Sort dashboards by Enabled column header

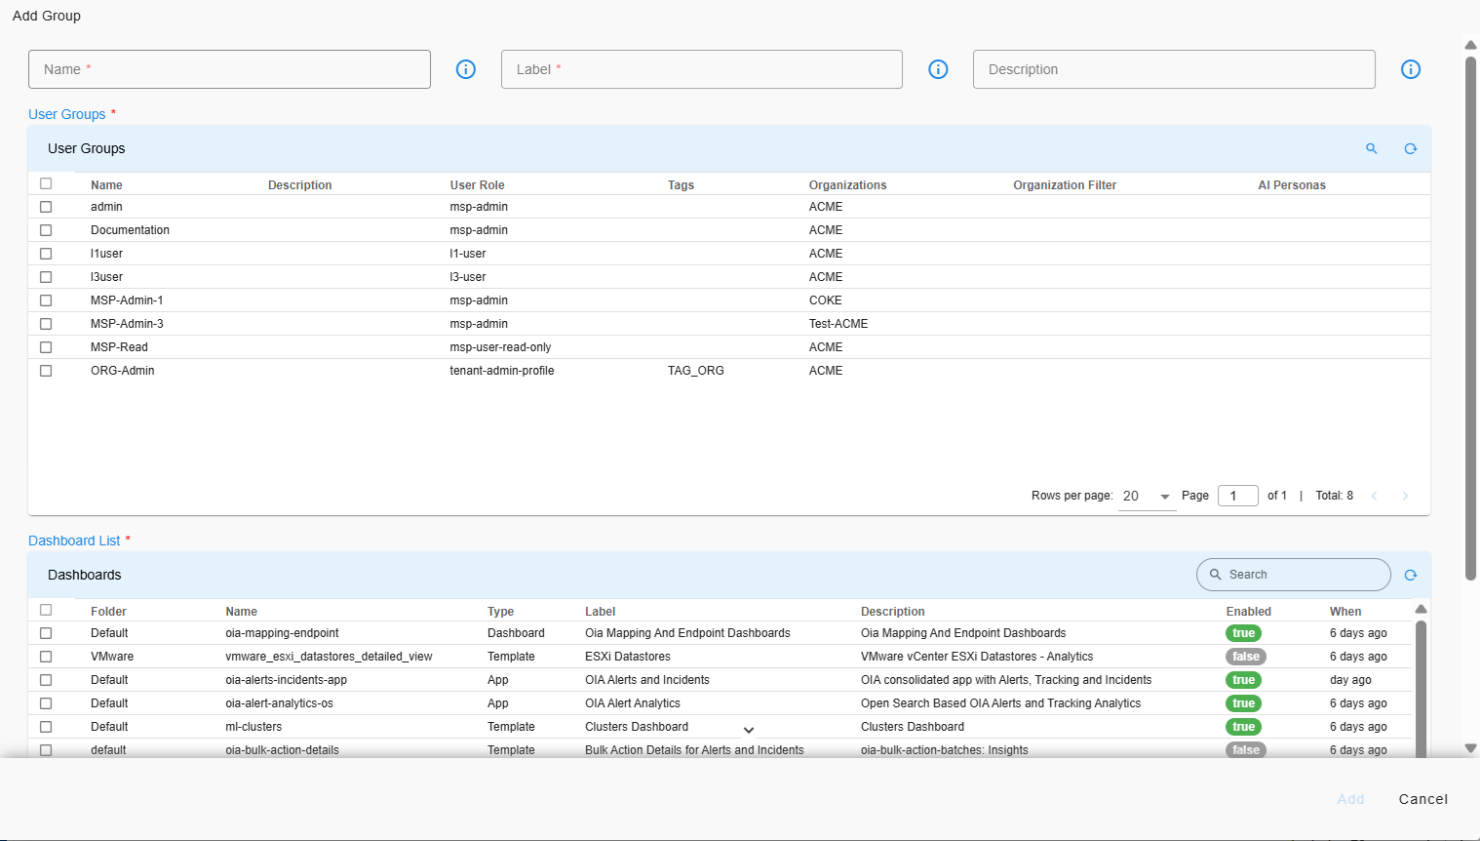tap(1248, 612)
